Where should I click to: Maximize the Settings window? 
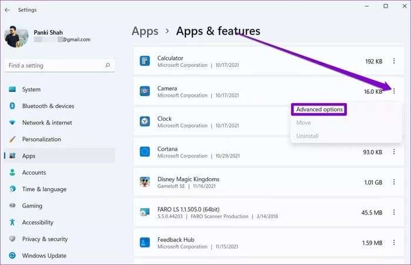click(x=386, y=6)
